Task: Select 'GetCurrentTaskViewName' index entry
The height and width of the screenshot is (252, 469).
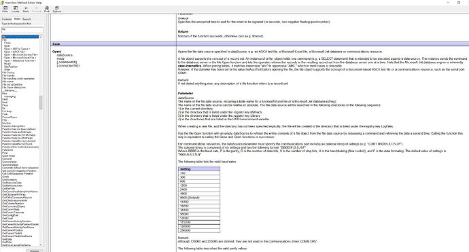Action: pos(17,236)
